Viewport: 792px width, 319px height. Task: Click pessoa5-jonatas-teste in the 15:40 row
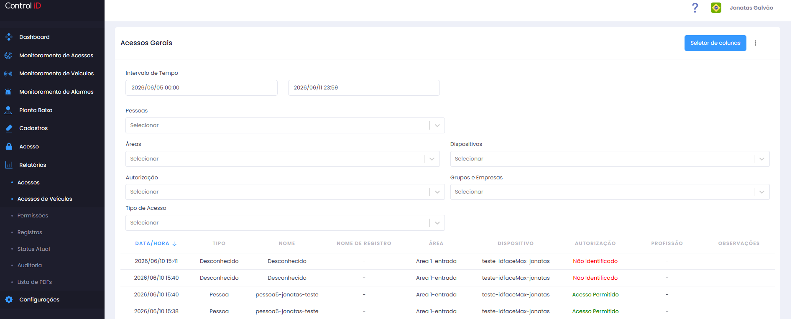click(x=287, y=295)
